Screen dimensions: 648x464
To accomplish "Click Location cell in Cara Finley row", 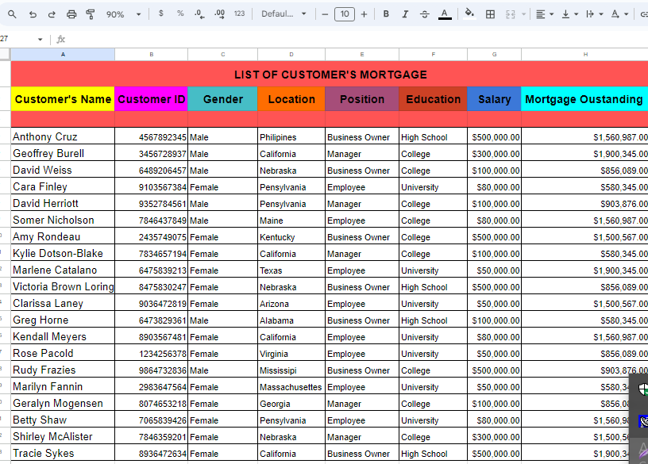I will [291, 186].
